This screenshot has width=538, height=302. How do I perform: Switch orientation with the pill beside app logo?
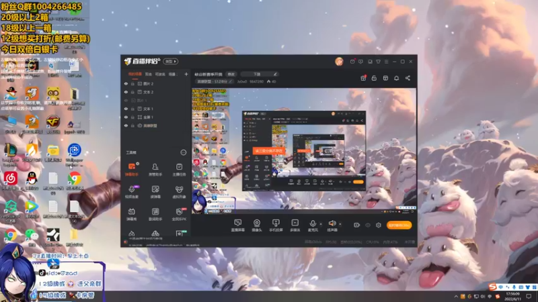coord(171,62)
